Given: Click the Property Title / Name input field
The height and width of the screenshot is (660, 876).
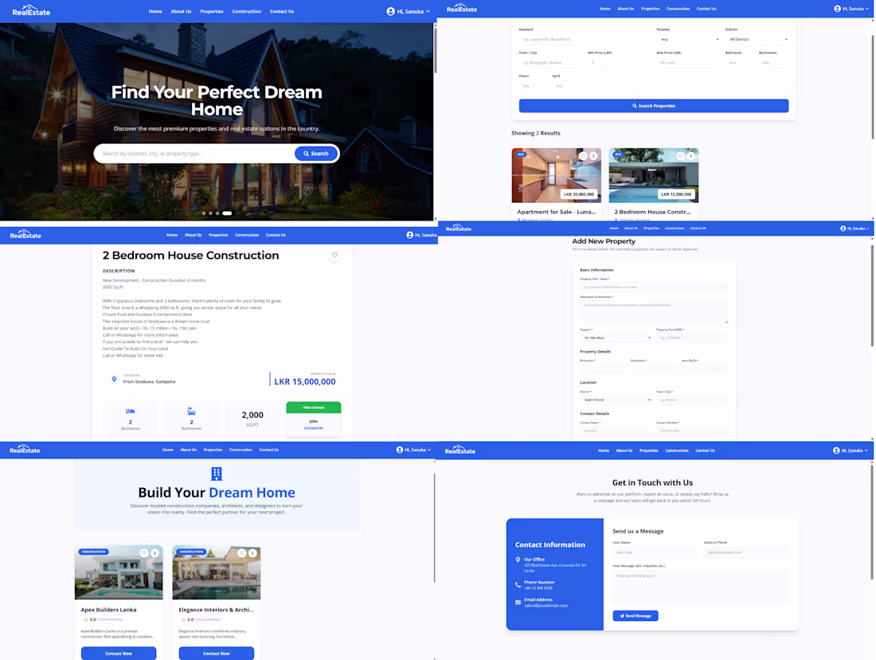Looking at the screenshot, I should [654, 287].
